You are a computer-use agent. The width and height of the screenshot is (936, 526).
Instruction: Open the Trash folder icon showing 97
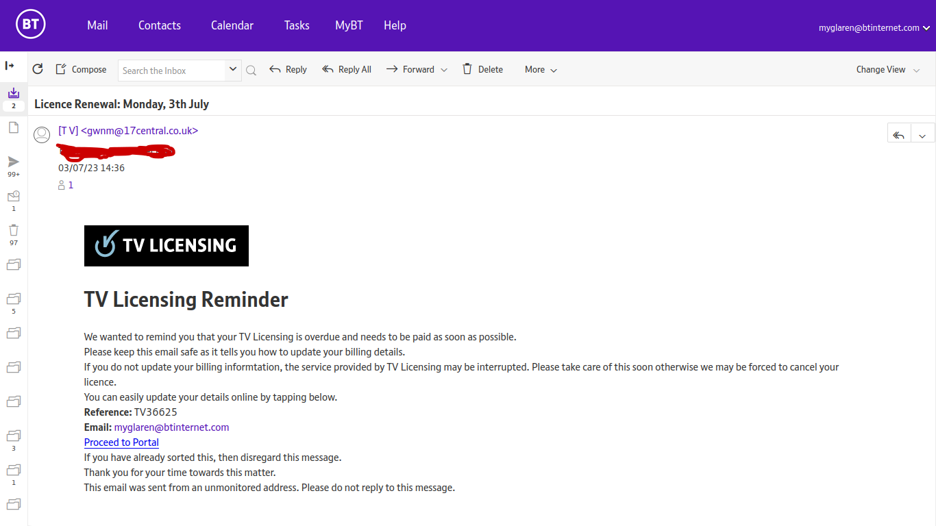(14, 230)
